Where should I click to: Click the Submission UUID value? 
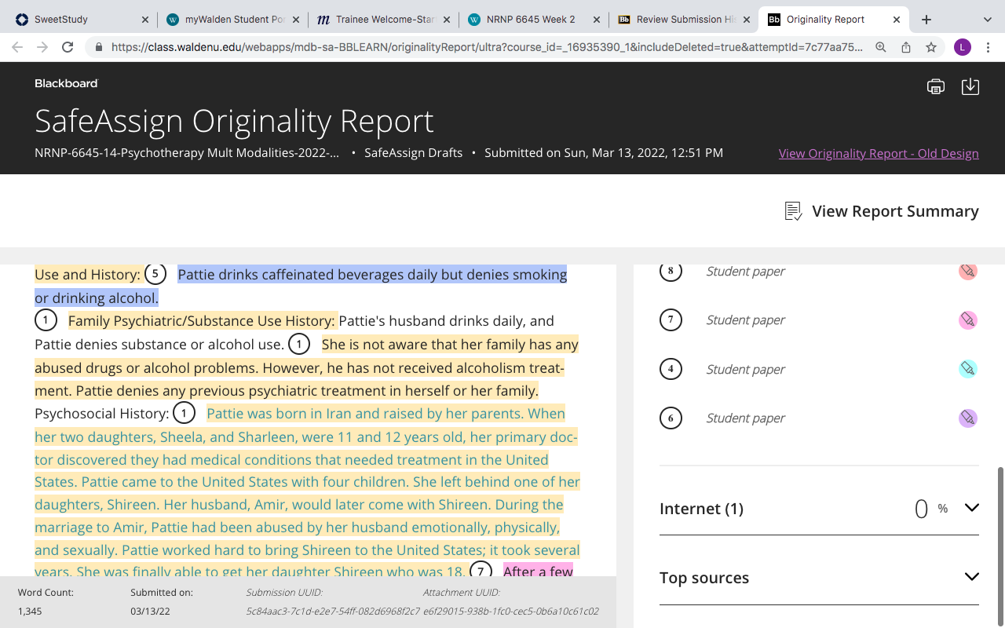pos(333,611)
